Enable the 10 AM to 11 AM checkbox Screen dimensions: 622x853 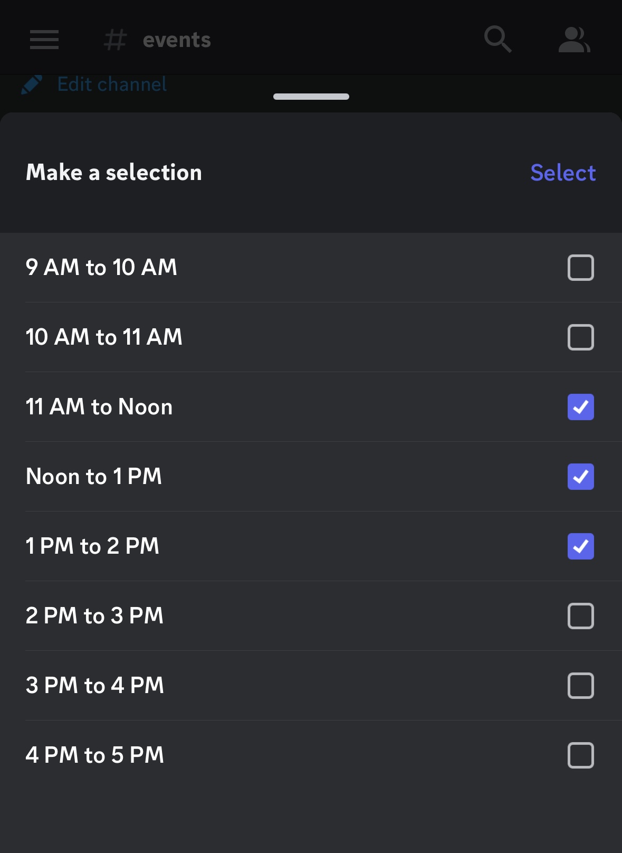tap(580, 337)
